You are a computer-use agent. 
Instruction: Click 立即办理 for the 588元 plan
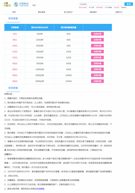point(97,81)
